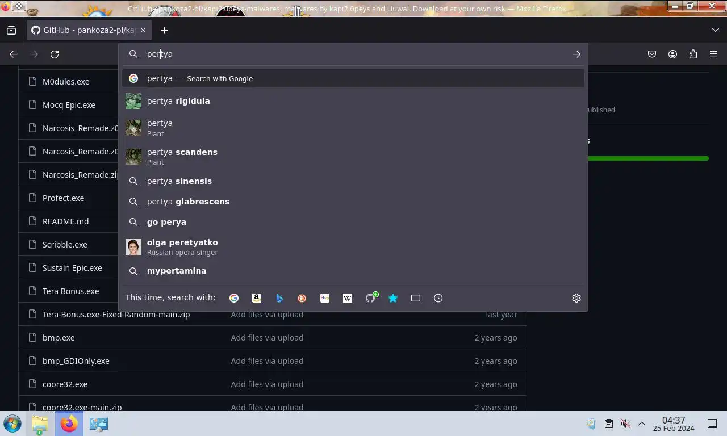
Task: Click olga peretyatko portrait thumbnail
Action: click(x=133, y=247)
